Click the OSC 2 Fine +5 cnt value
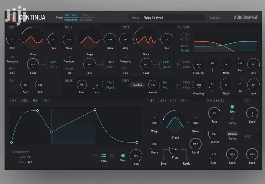This screenshot has width=265, height=184. (69, 68)
